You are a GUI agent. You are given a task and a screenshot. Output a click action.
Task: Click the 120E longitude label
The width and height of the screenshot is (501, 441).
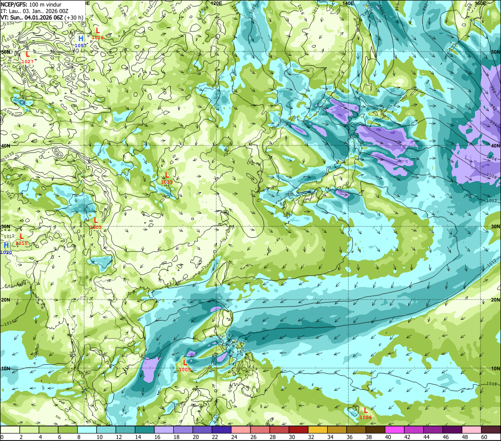click(216, 3)
